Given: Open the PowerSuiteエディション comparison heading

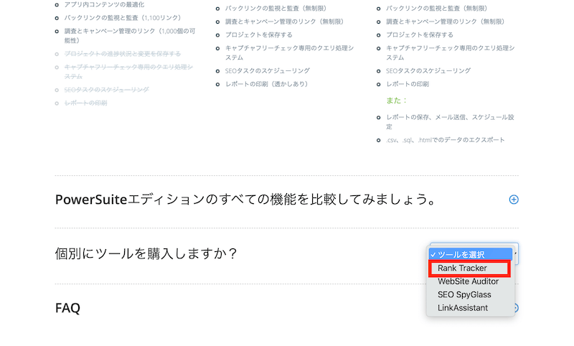Looking at the screenshot, I should point(245,200).
